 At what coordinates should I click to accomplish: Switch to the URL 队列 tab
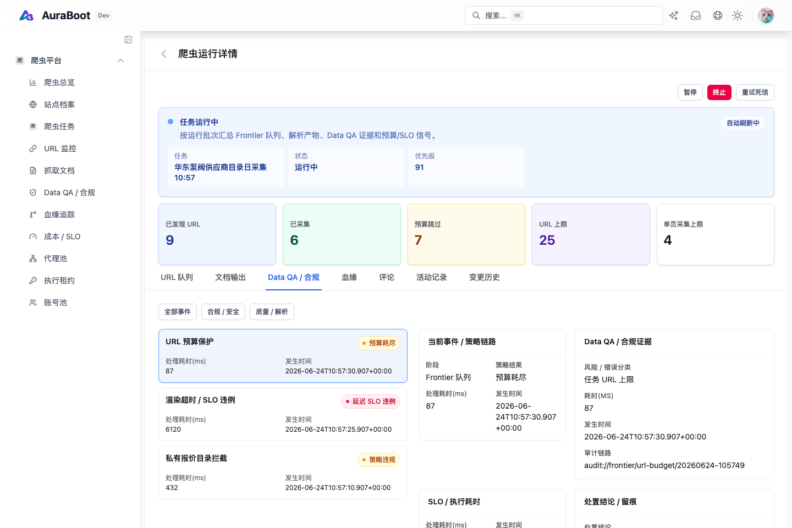point(177,277)
